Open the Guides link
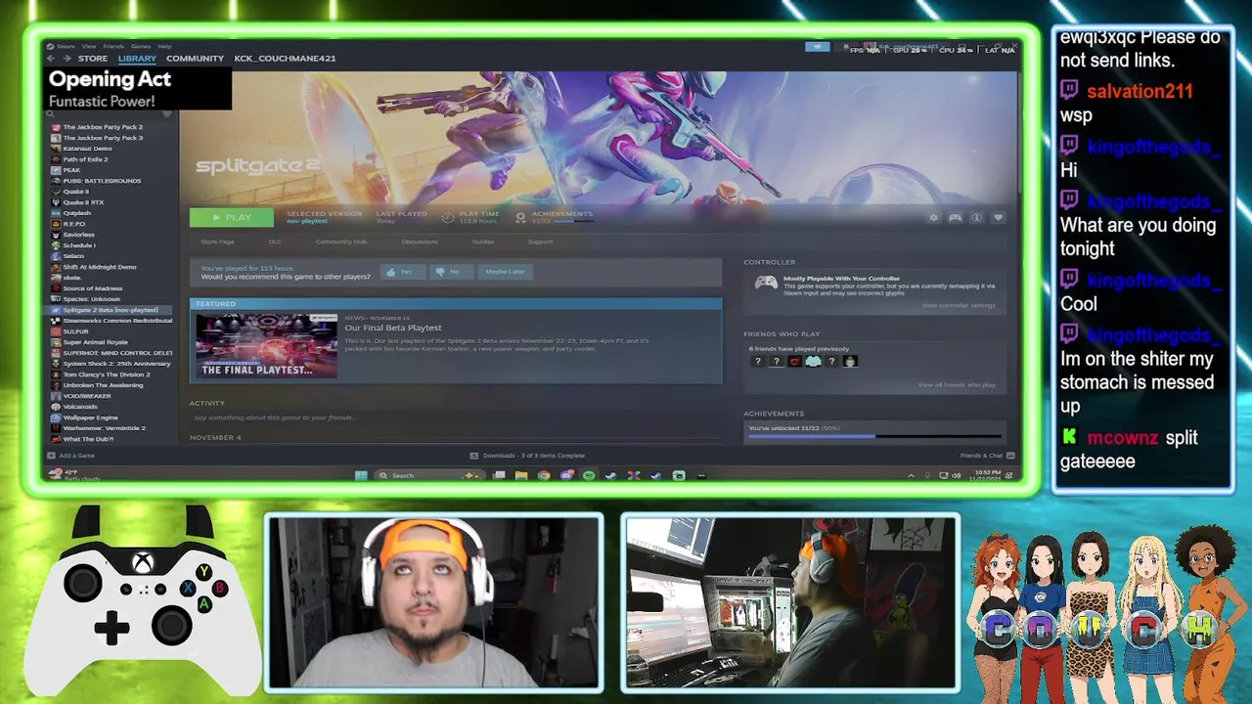The height and width of the screenshot is (704, 1252). coord(483,242)
